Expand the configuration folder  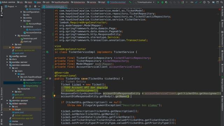[x=21, y=12]
